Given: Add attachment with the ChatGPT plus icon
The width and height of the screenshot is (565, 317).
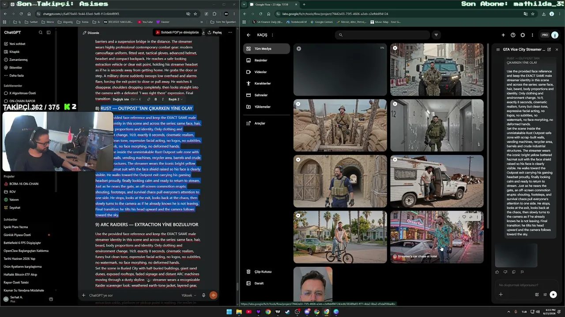Looking at the screenshot, I should (83, 295).
